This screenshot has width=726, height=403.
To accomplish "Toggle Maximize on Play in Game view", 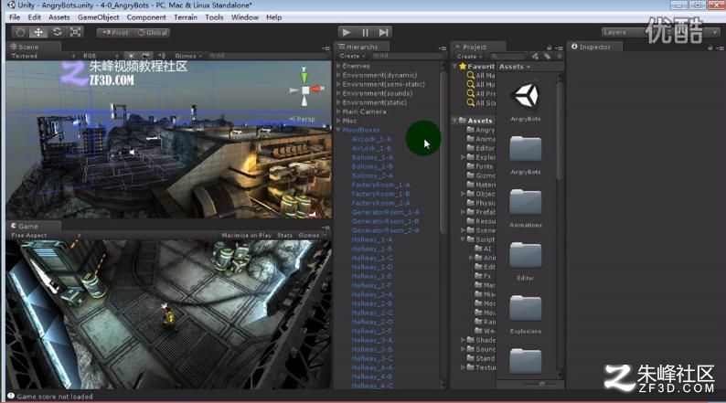I will 246,236.
